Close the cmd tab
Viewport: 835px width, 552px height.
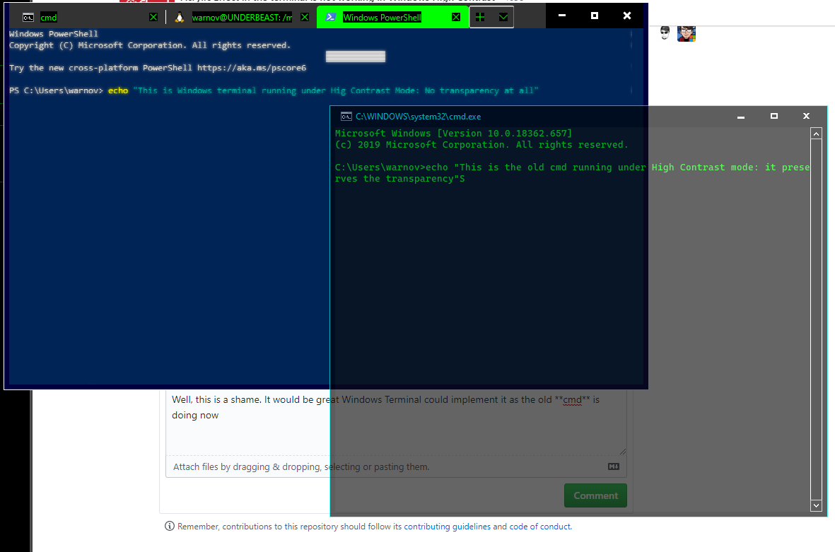tap(153, 18)
